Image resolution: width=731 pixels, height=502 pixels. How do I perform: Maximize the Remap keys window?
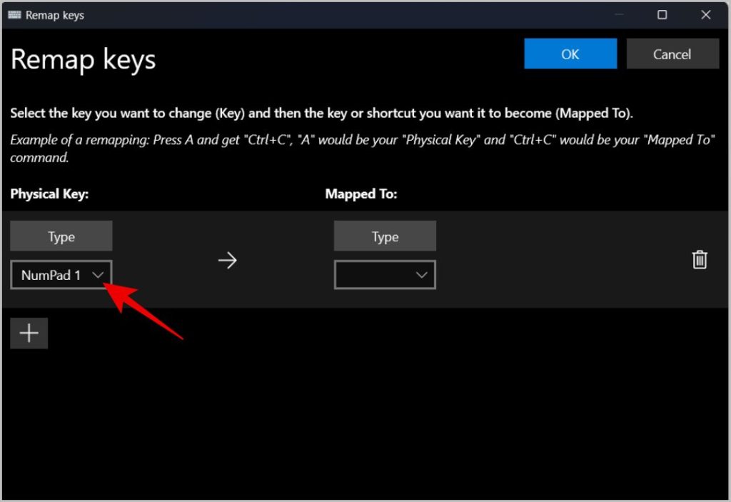[x=662, y=15]
